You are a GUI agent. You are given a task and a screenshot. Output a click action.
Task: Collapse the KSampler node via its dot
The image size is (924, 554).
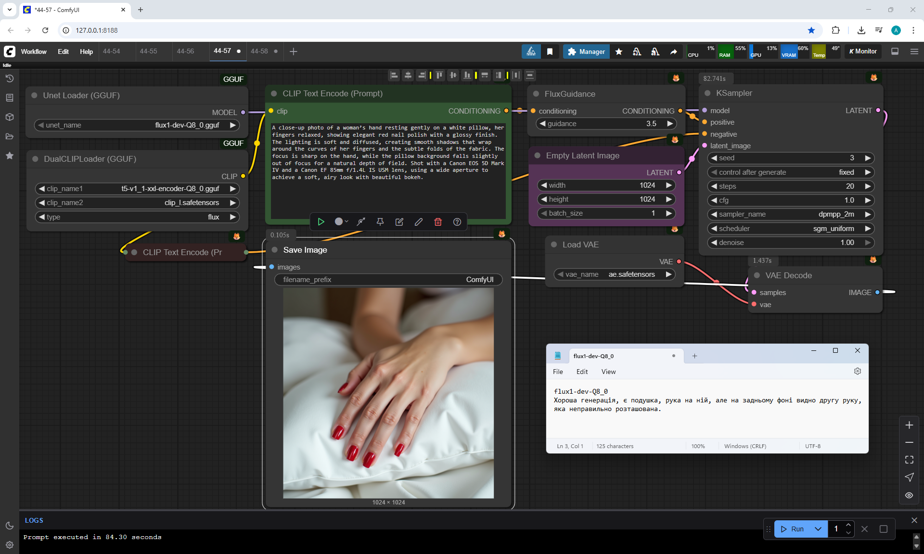coord(707,93)
